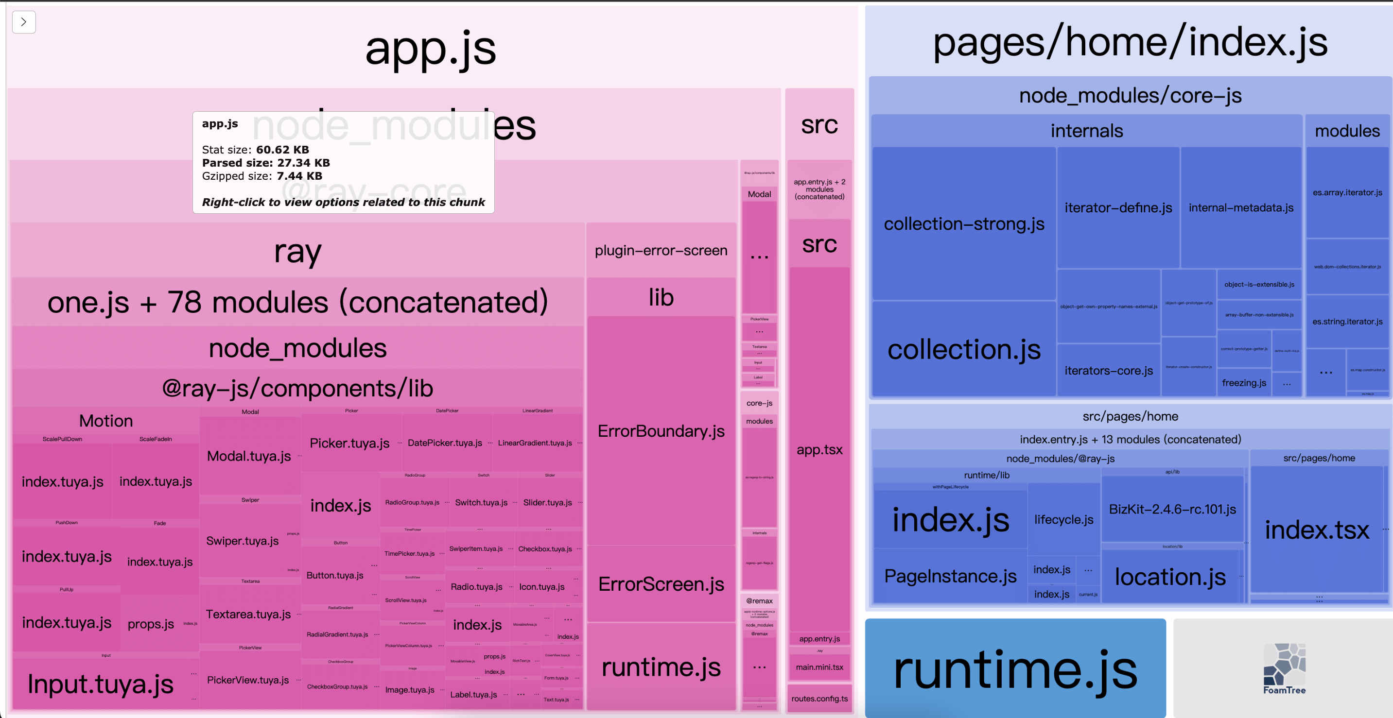Click the Checkbox.tuya.js module

coord(545,549)
